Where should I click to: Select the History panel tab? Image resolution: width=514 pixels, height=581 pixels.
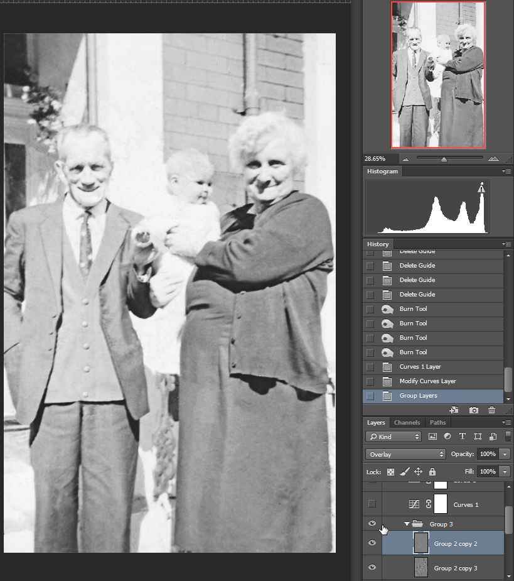coord(378,244)
